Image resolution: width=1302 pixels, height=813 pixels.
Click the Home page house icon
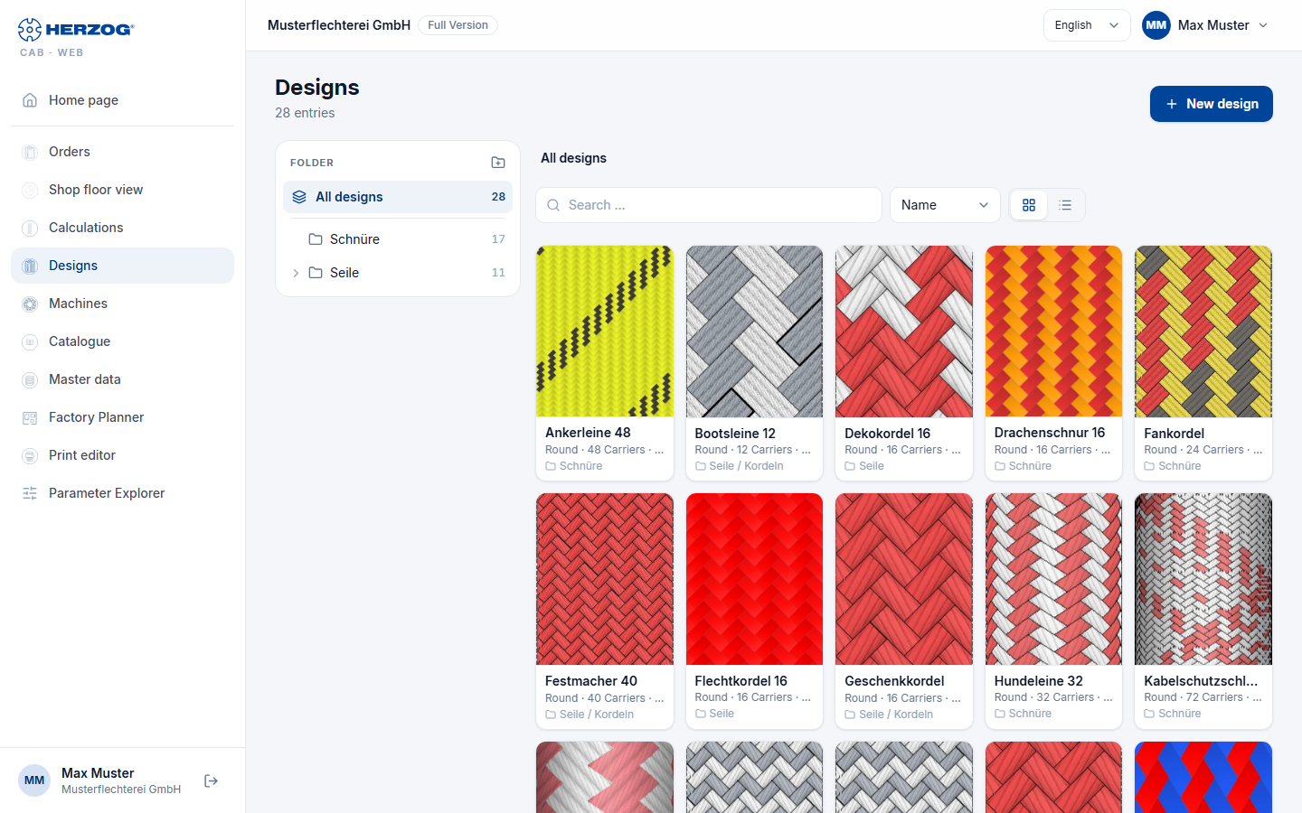click(30, 100)
